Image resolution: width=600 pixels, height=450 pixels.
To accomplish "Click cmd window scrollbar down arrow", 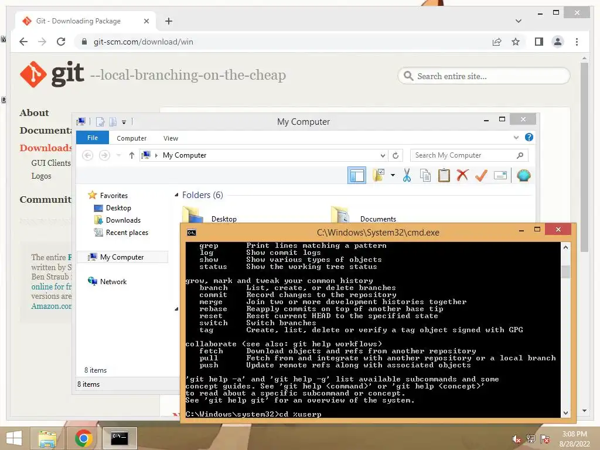I will coord(565,413).
